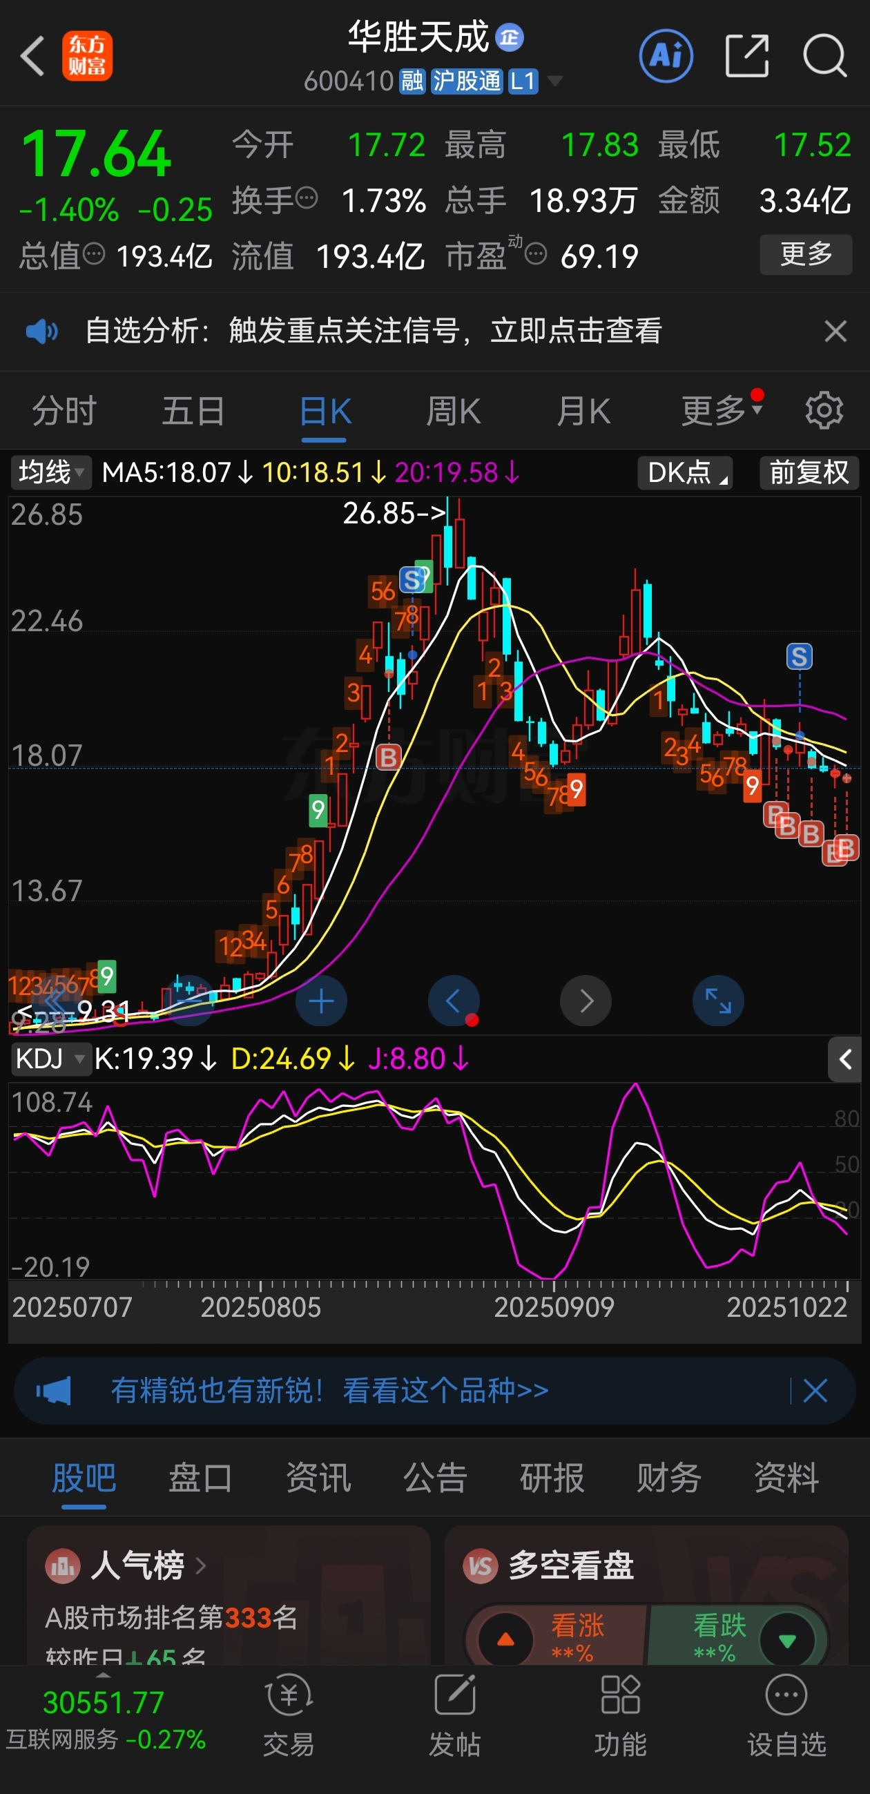Screen dimensions: 870x1794
Task: Tap the enterprise verified badge icon
Action: [x=509, y=37]
